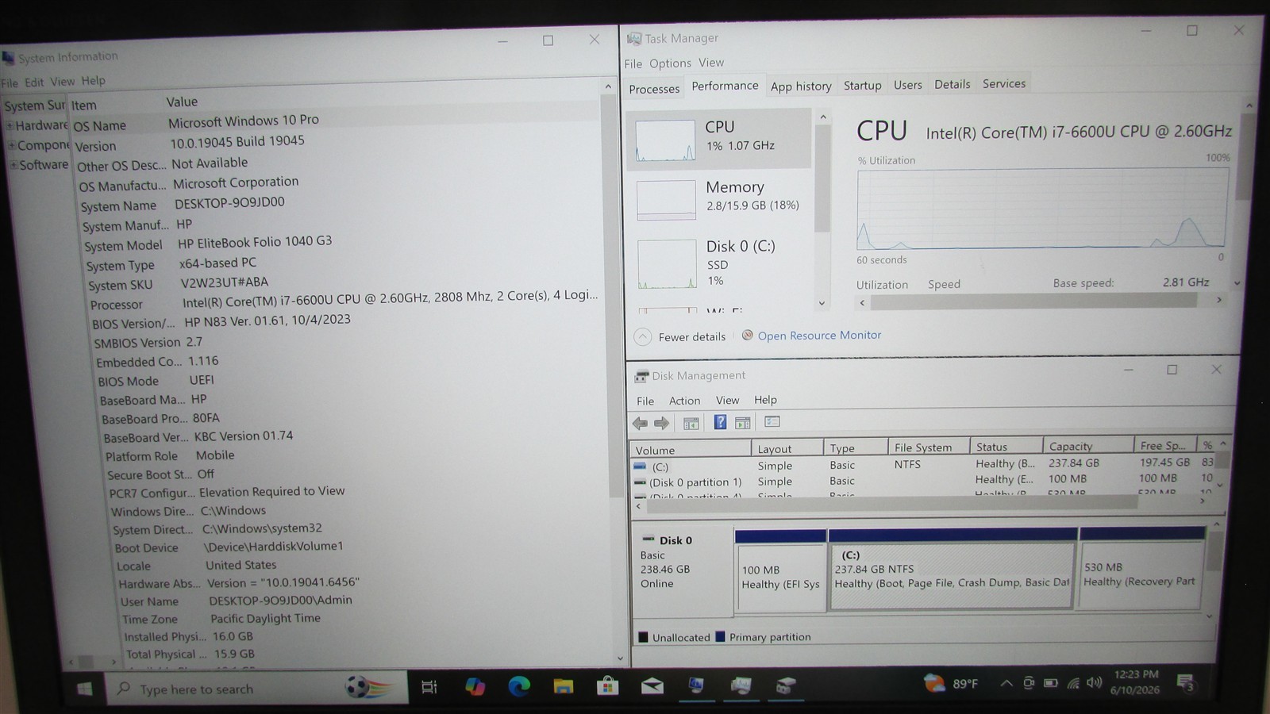
Task: Open Disk Management View menu
Action: (727, 400)
